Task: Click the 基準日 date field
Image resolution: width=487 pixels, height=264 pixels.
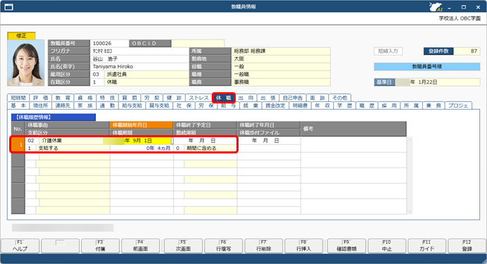Action: point(438,82)
